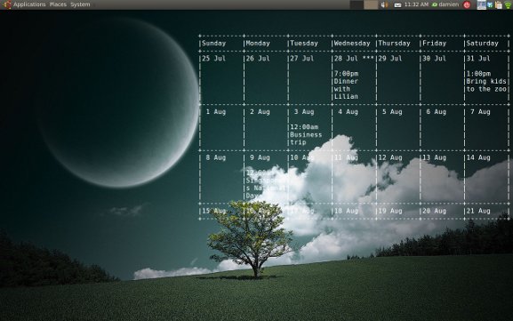This screenshot has height=321, width=513.
Task: Click the 12:00am Business trip event
Action: click(x=306, y=135)
